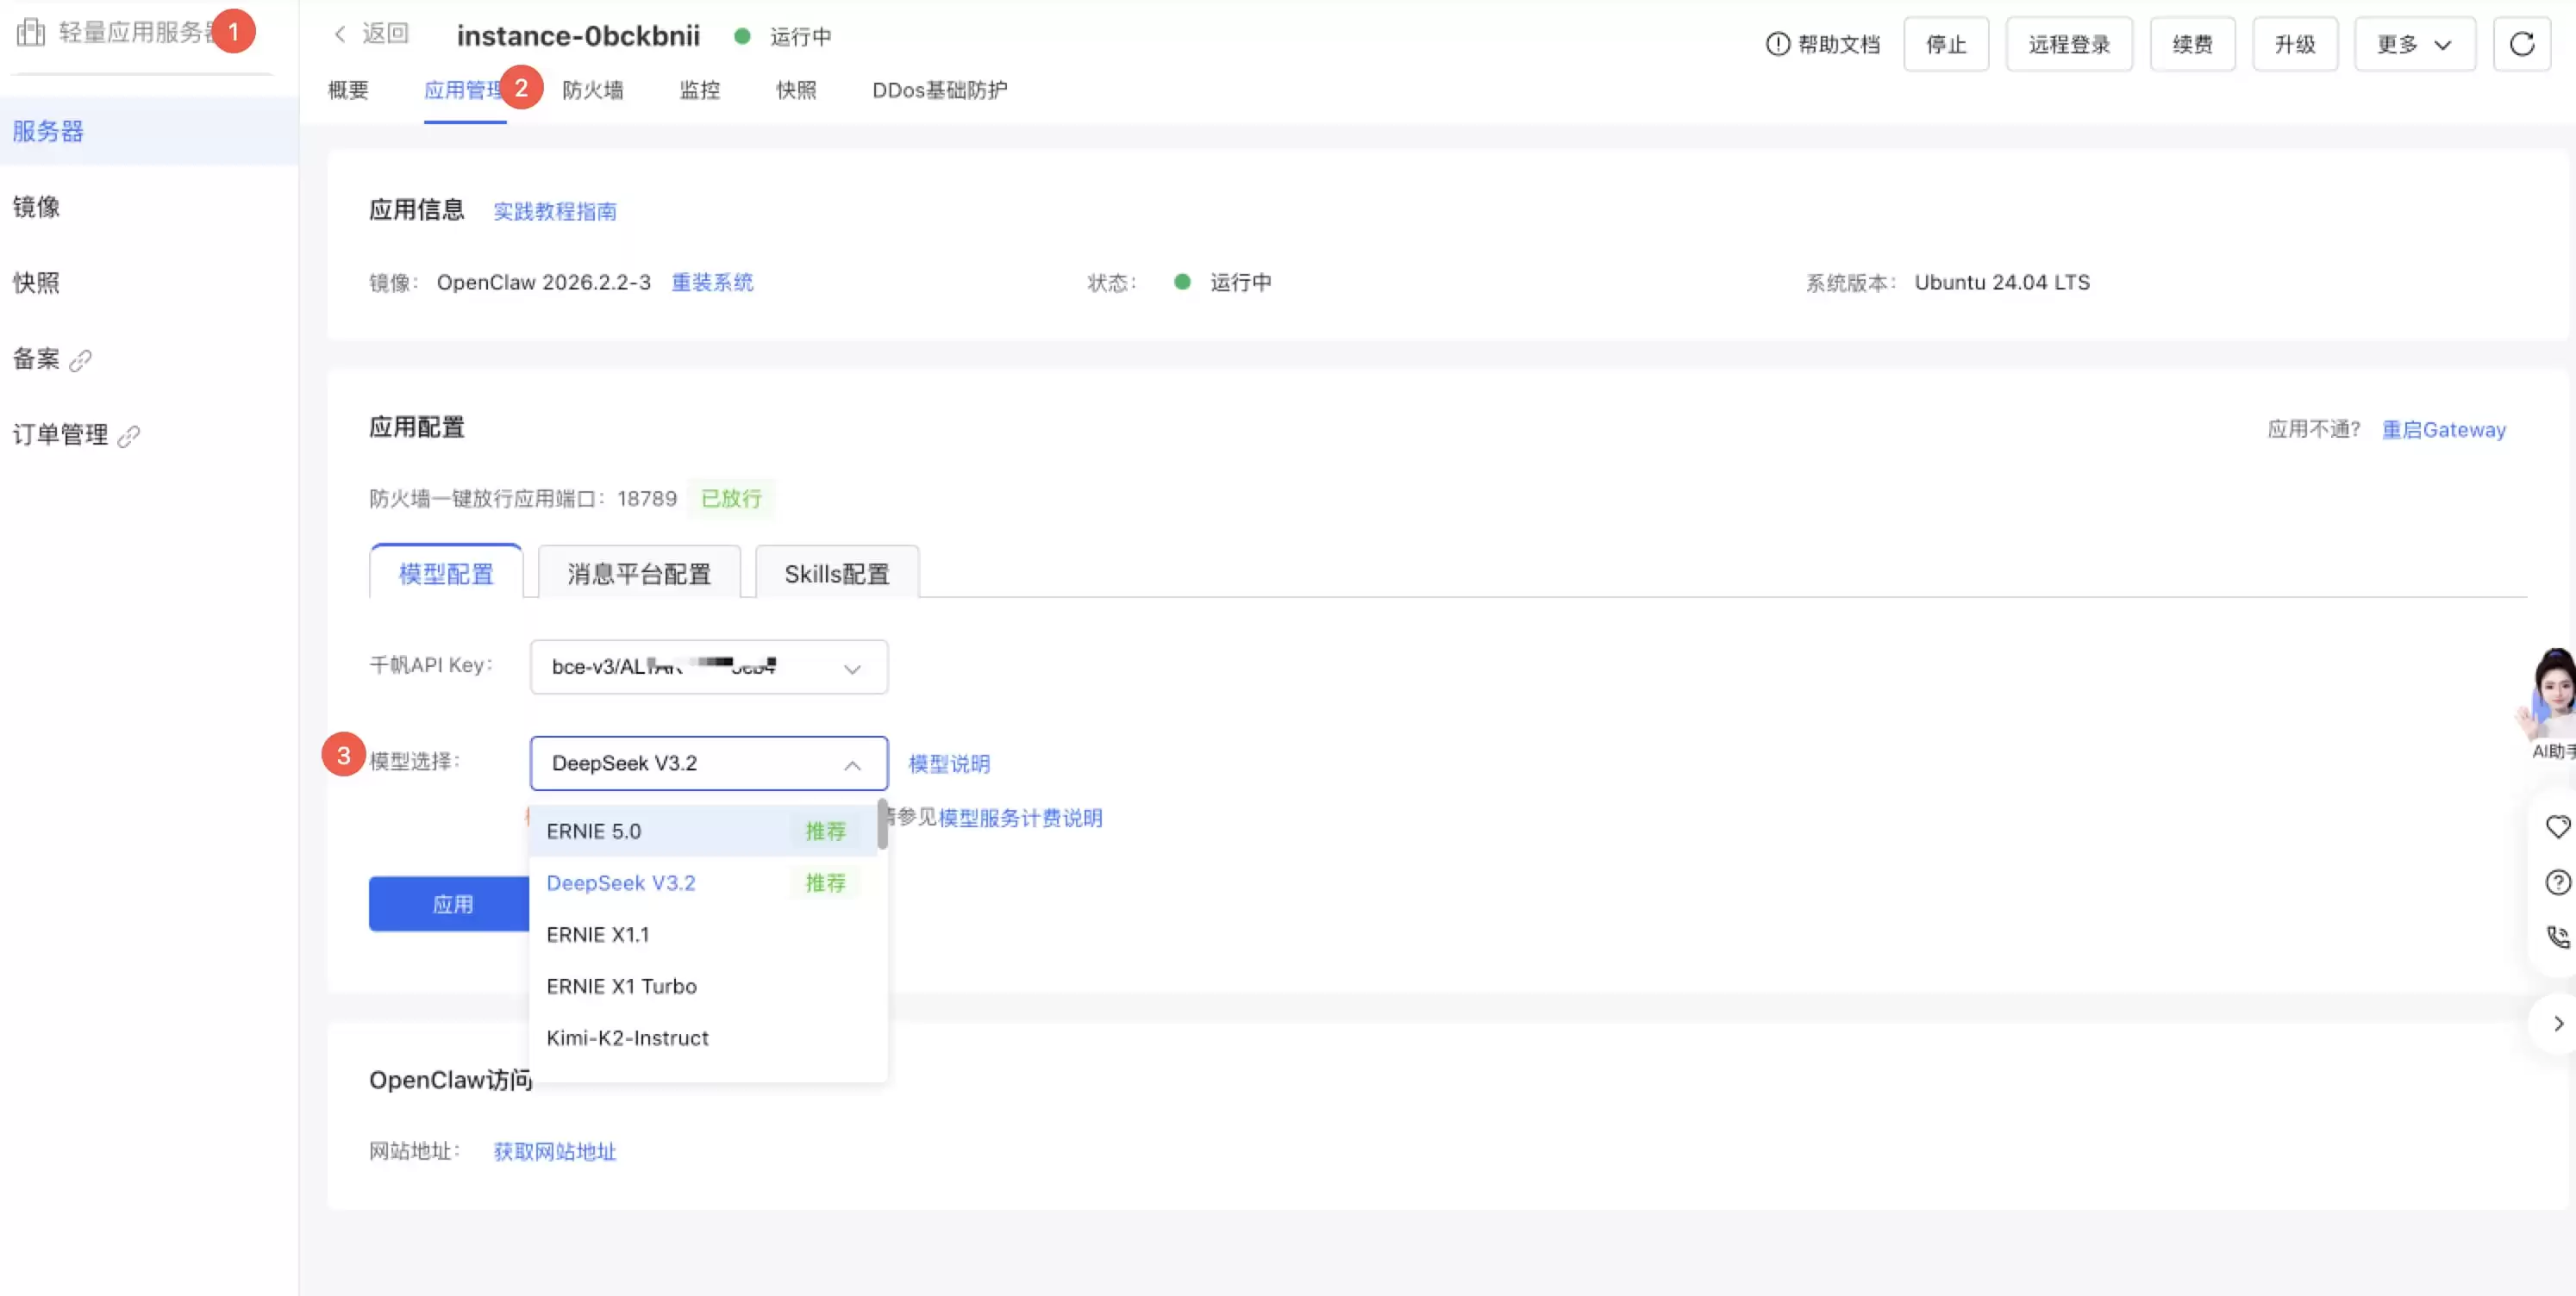Click the 远程登录 button
The height and width of the screenshot is (1296, 2576).
pos(2069,44)
